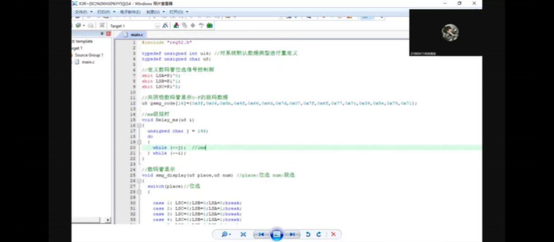554x242 pixels.
Task: Select Source Group 1 in project tree
Action: pyautogui.click(x=88, y=55)
